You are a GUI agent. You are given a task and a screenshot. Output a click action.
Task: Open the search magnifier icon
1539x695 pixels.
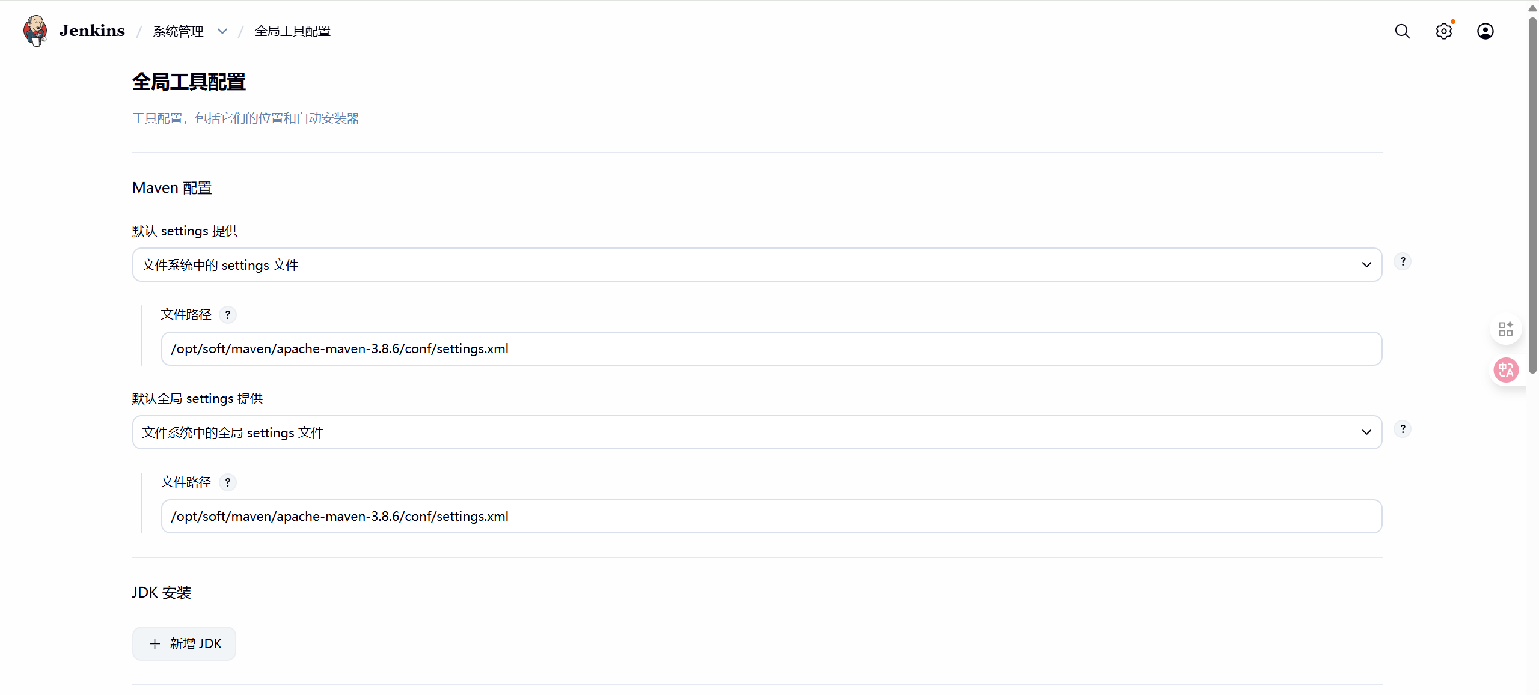(1402, 31)
